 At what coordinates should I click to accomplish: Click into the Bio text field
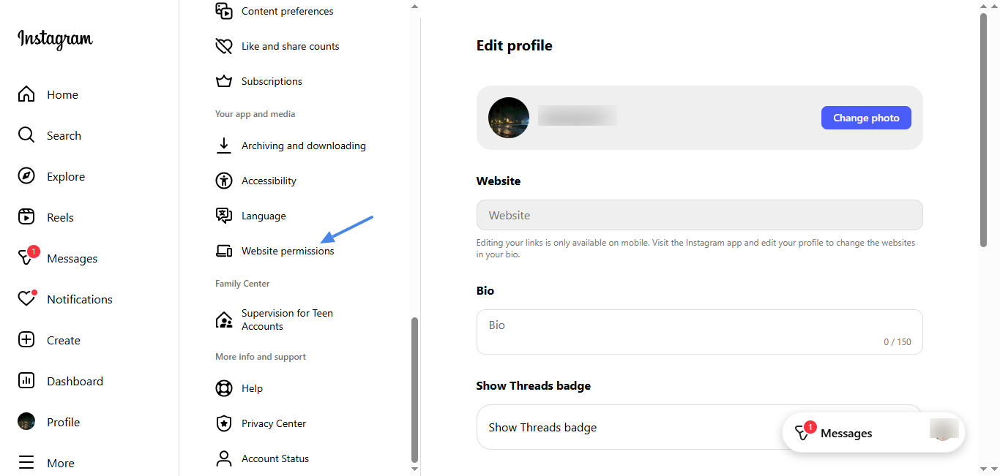click(x=699, y=331)
